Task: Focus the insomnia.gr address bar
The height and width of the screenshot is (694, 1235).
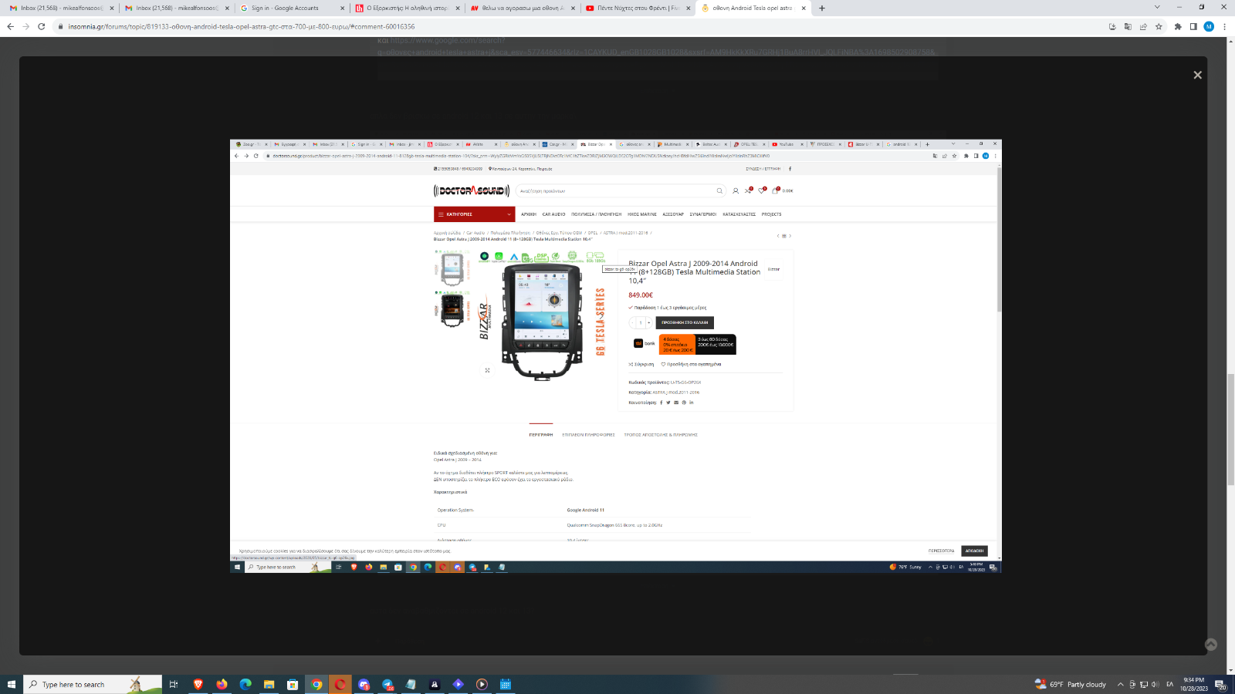Action: 579,26
